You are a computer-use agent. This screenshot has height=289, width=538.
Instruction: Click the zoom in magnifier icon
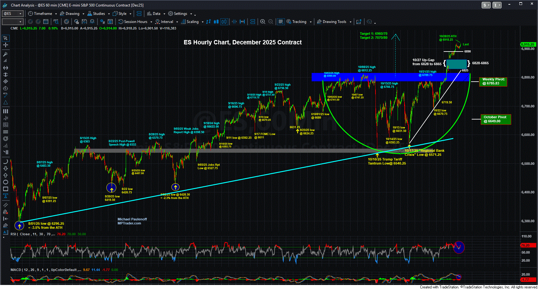(x=263, y=22)
